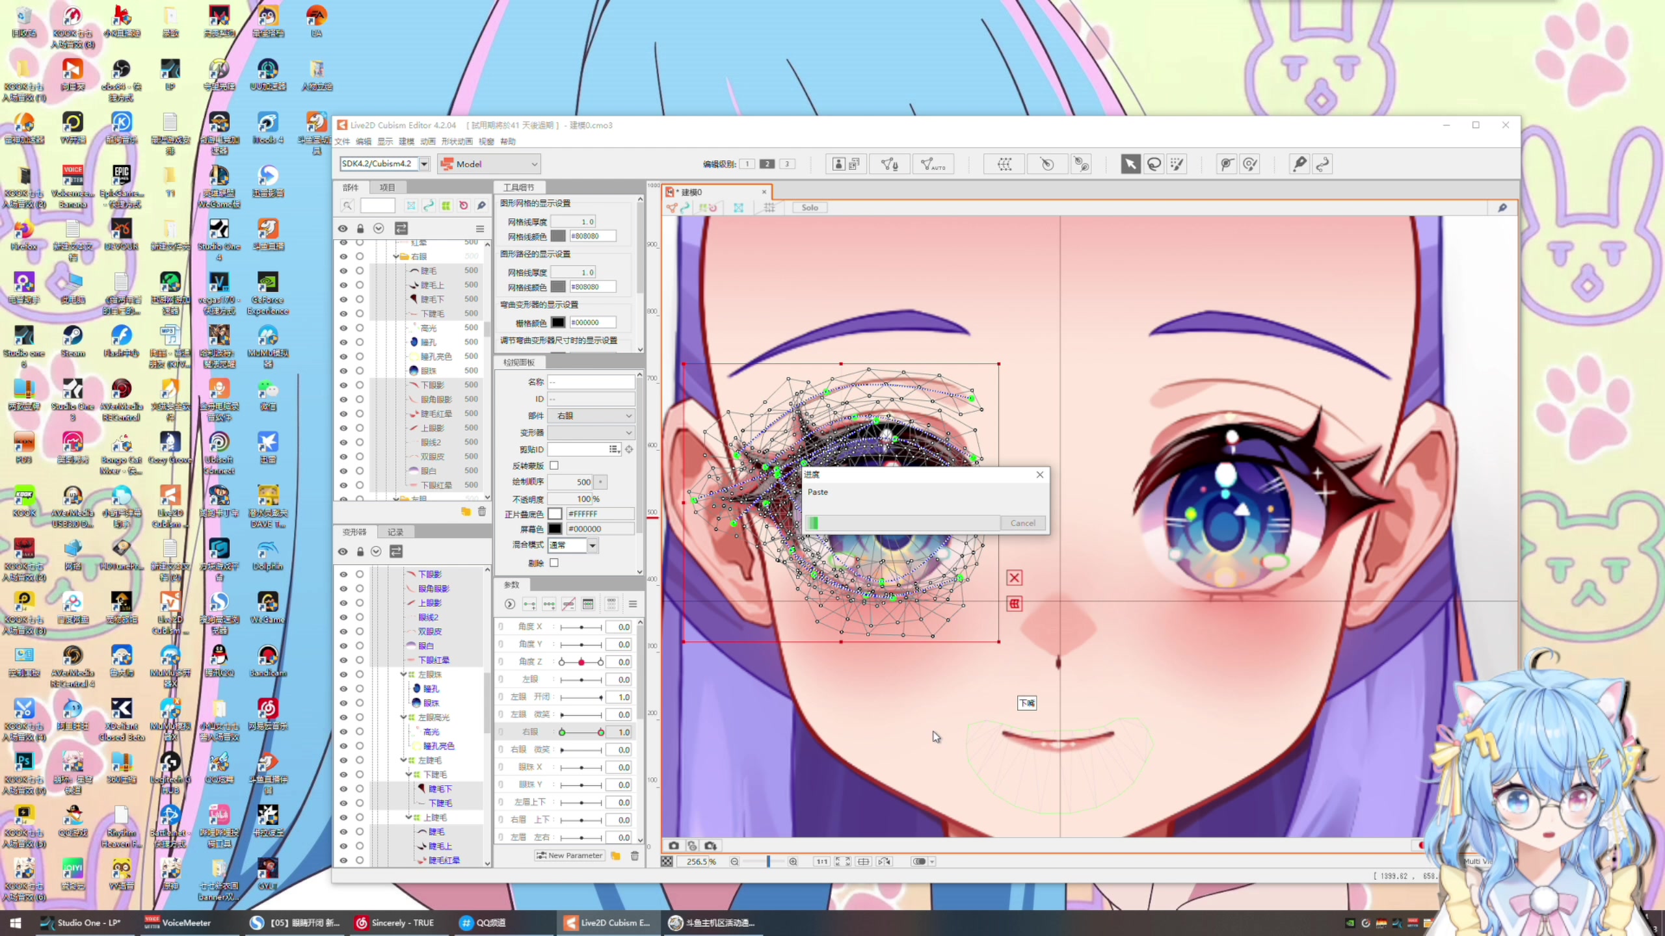
Task: Open the 变形器 dropdown in the inspector
Action: [x=591, y=432]
